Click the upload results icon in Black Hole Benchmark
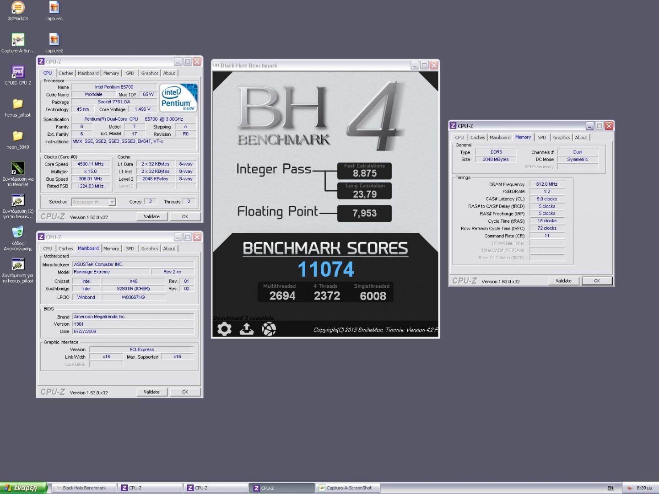The height and width of the screenshot is (494, 659). 247,329
